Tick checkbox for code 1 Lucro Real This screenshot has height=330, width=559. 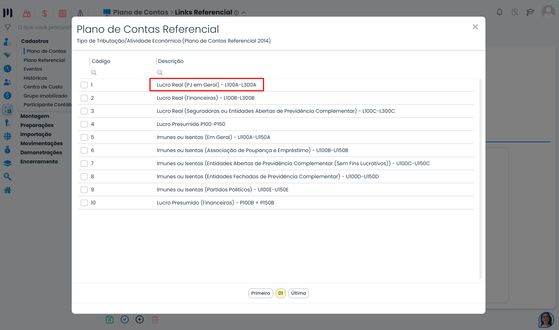pos(84,85)
